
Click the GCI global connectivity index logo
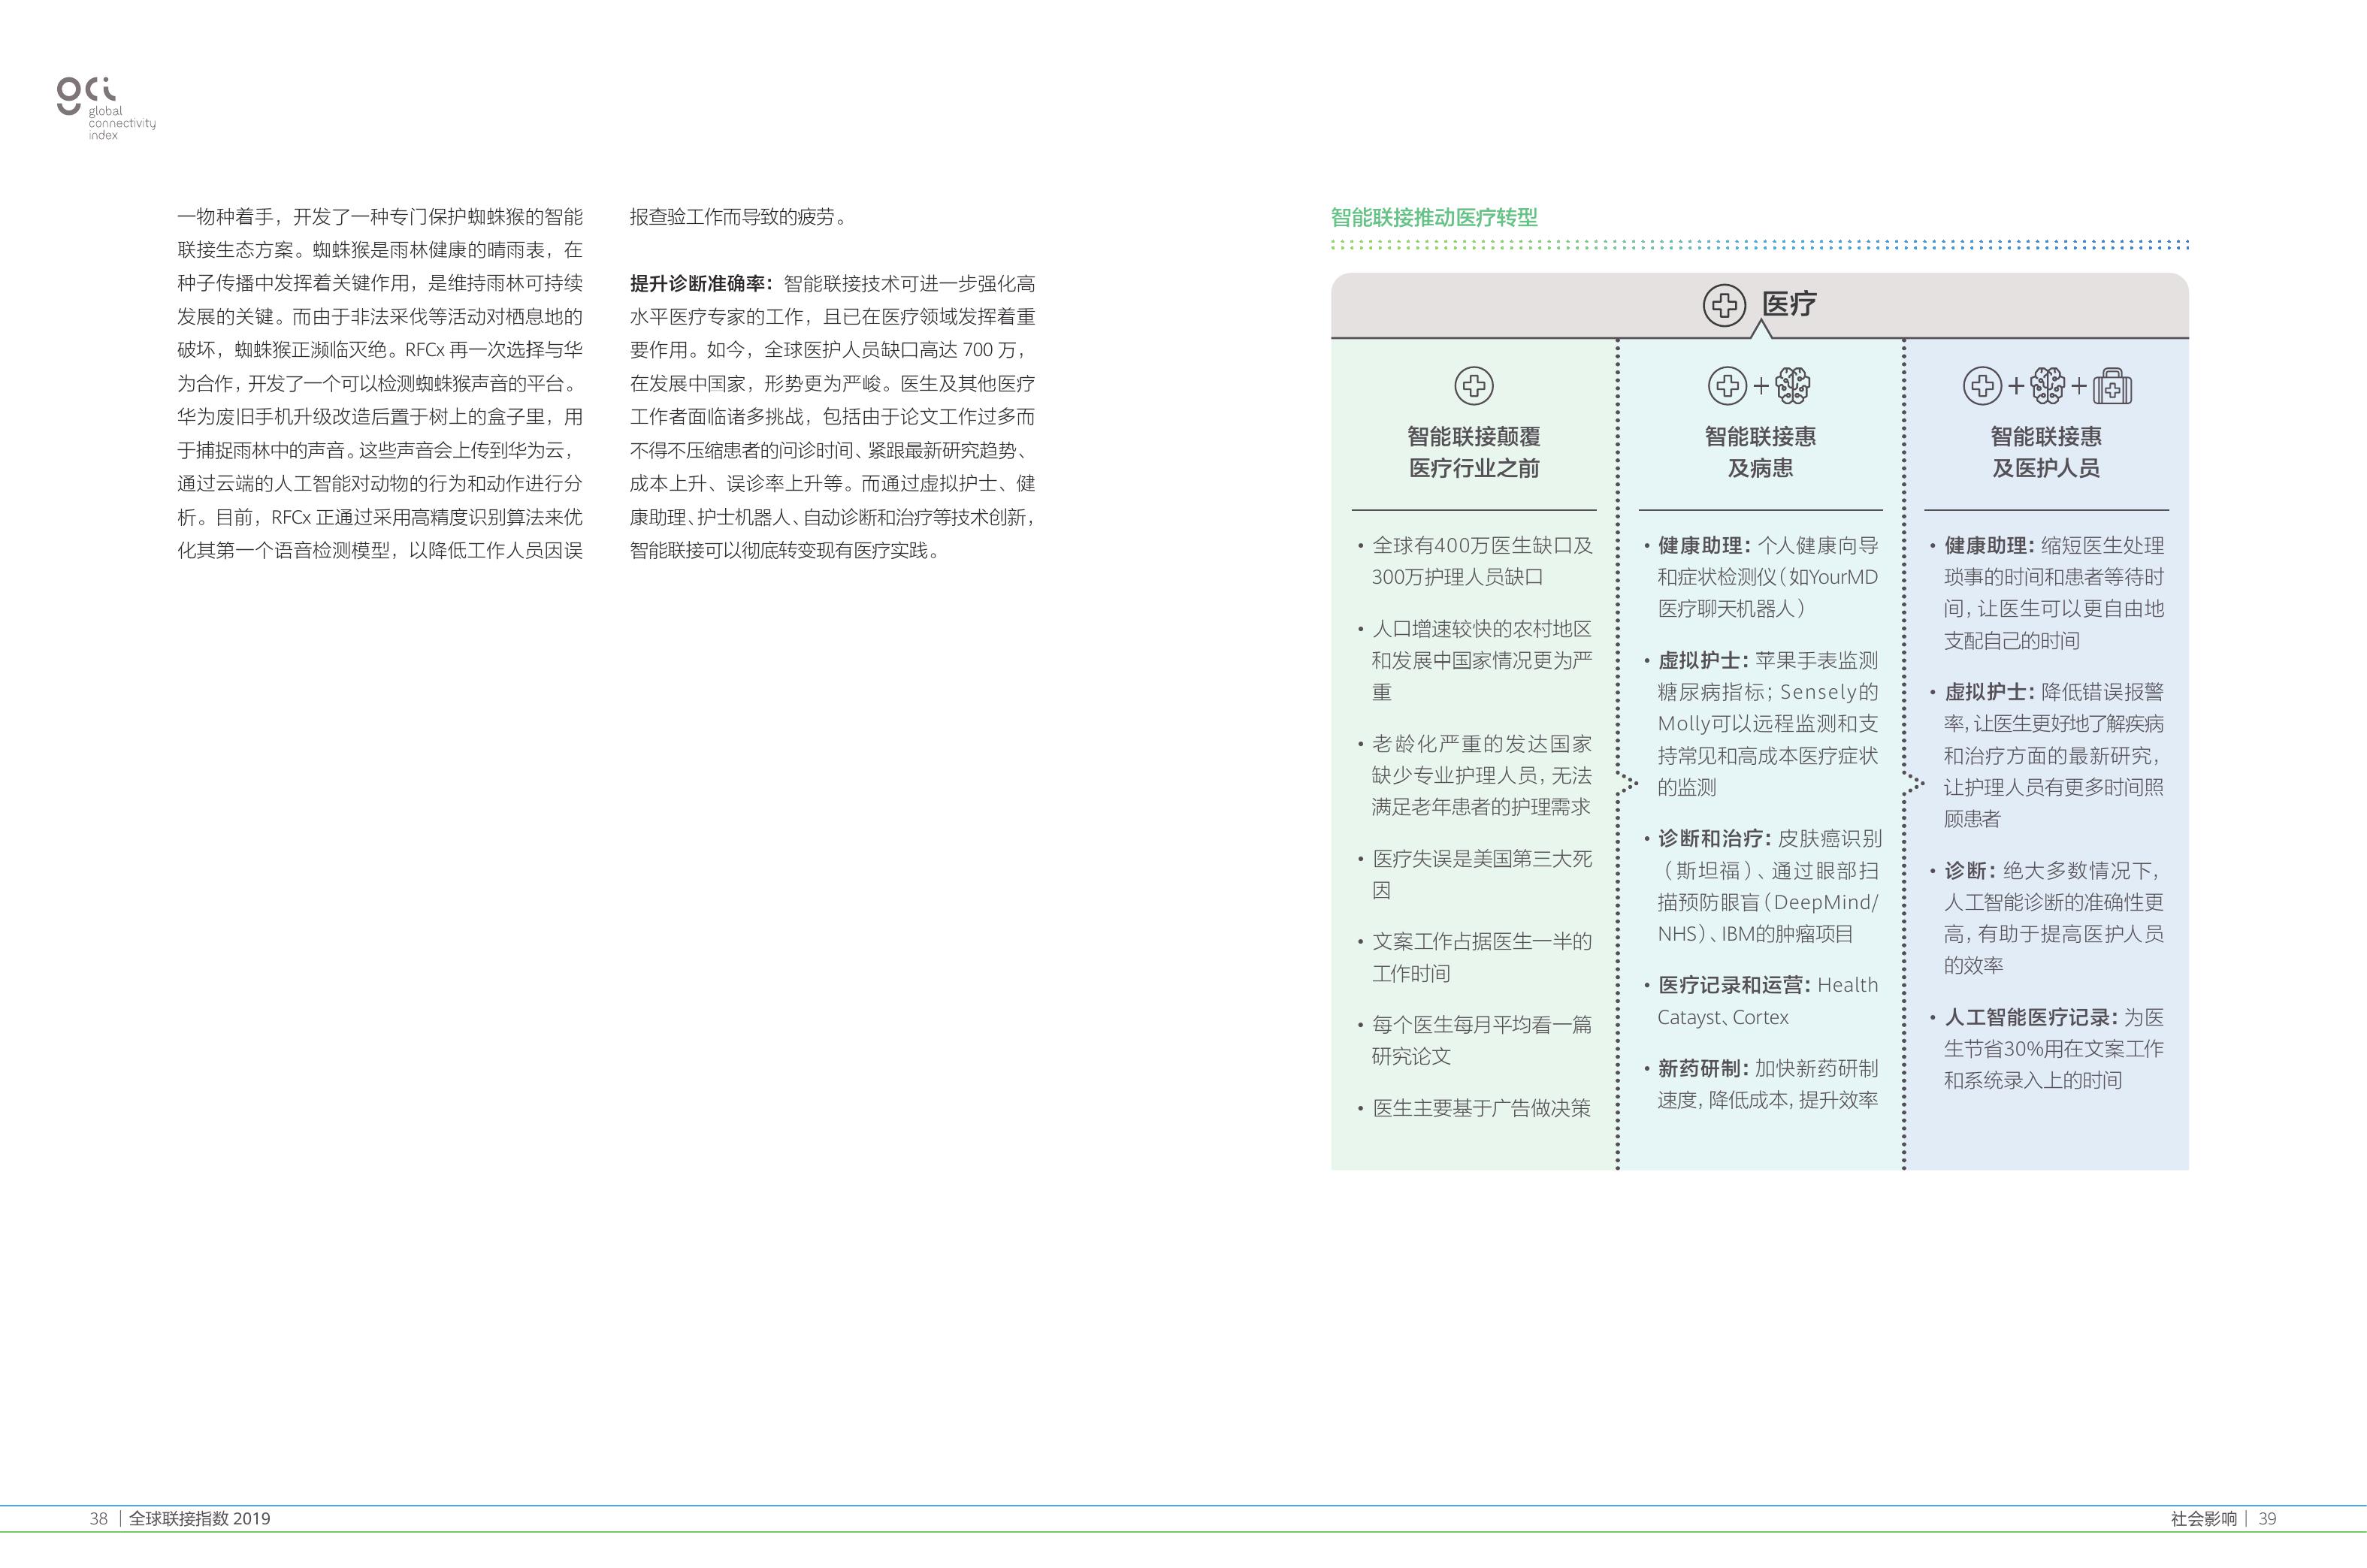106,109
